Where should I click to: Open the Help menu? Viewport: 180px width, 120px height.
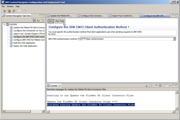pos(18,6)
